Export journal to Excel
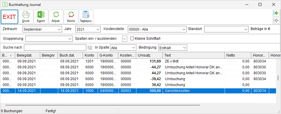This screenshot has height=114, width=281. click(x=41, y=17)
